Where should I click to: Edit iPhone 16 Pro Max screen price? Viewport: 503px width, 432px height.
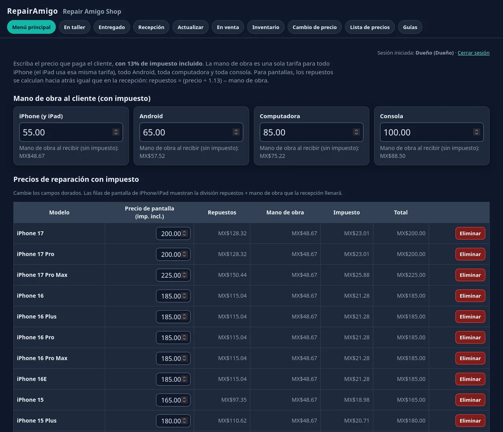173,358
